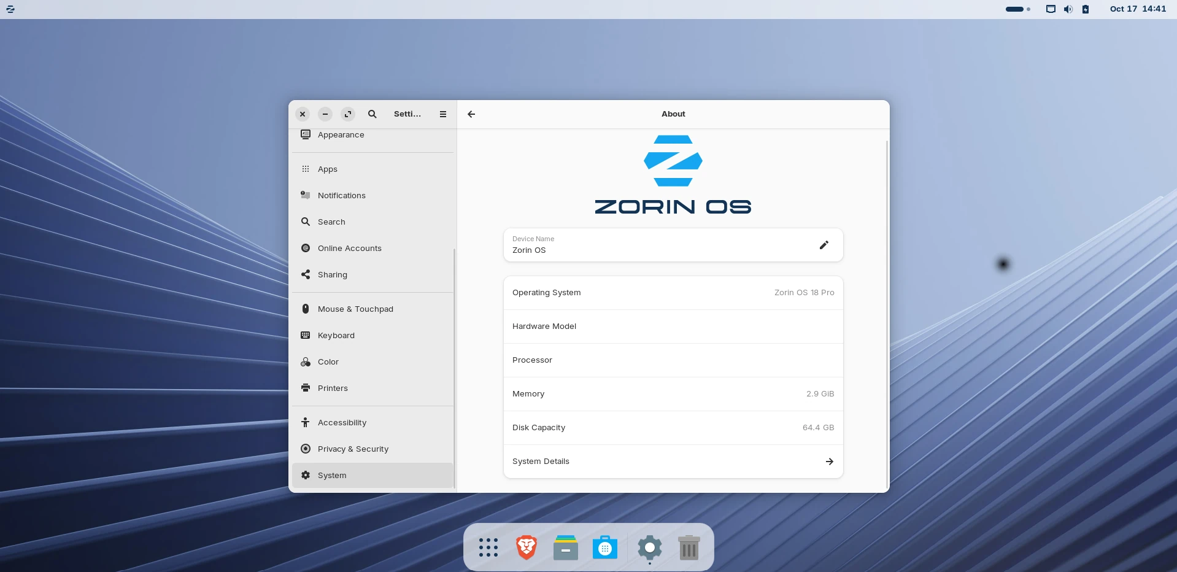
Task: Open the Appearance settings in the sidebar
Action: (341, 134)
